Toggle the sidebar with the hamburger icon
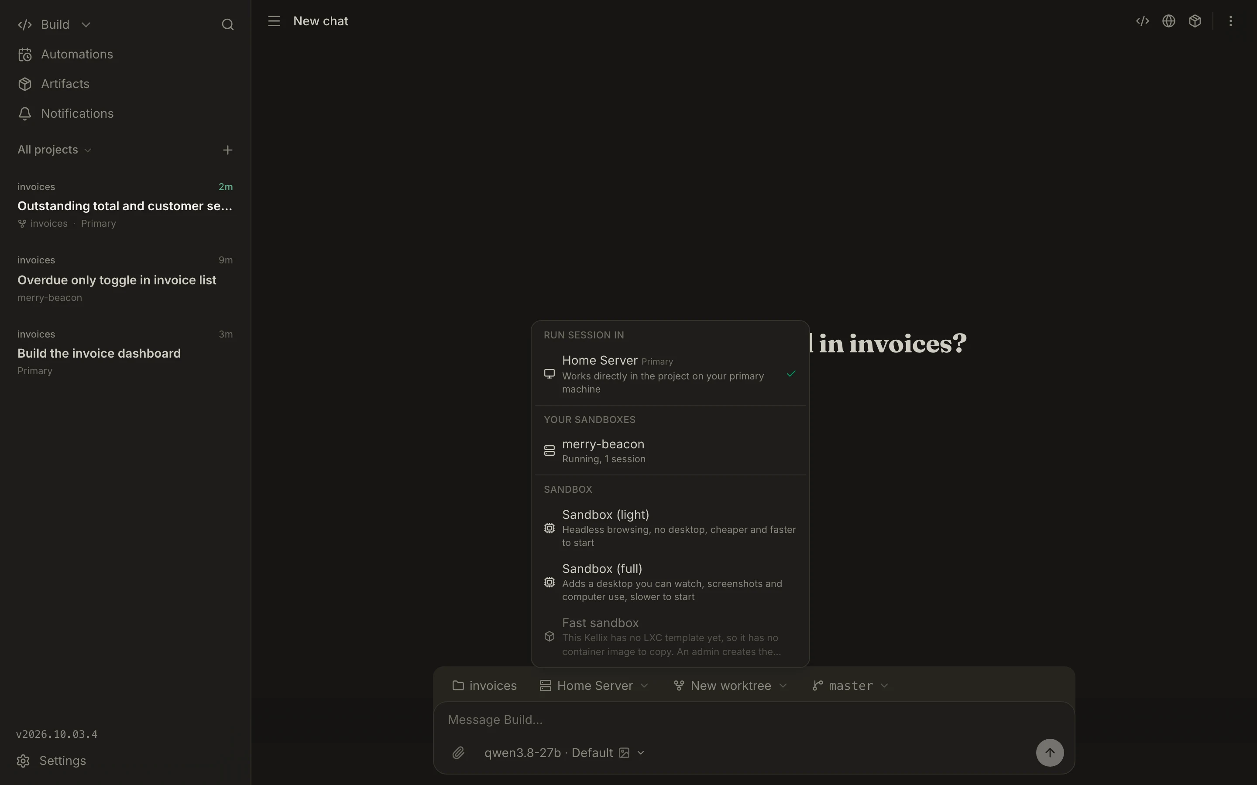The image size is (1257, 785). click(x=274, y=21)
